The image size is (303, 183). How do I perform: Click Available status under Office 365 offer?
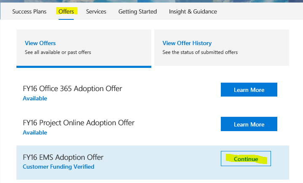[x=35, y=98]
